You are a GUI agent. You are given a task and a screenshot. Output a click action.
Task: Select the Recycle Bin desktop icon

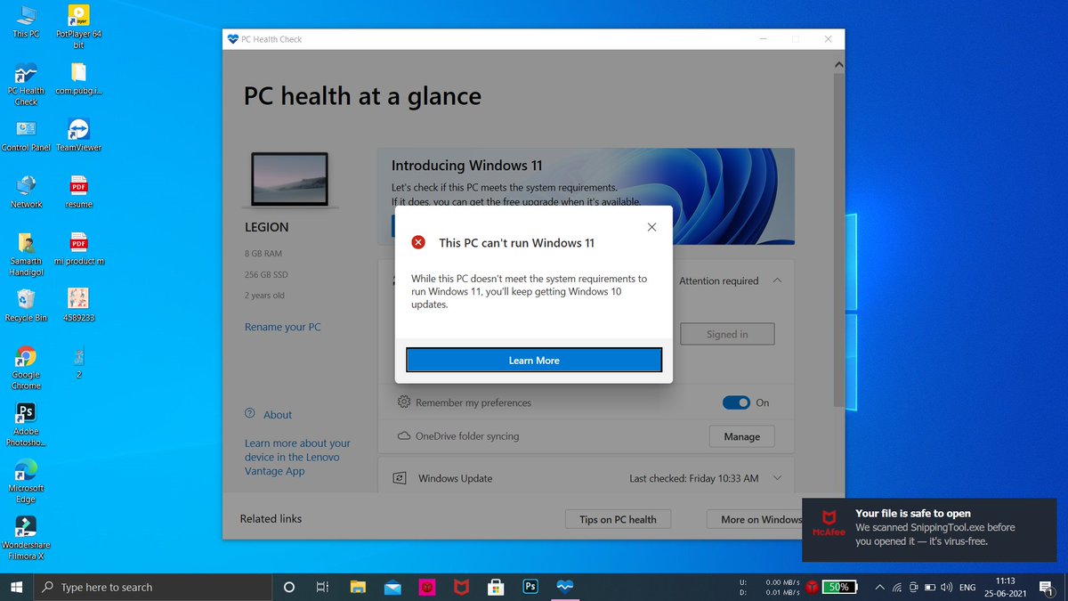click(x=26, y=305)
